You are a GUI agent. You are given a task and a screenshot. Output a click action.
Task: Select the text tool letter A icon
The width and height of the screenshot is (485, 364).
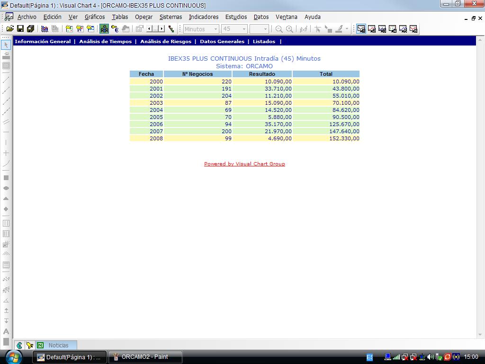[x=6, y=331]
